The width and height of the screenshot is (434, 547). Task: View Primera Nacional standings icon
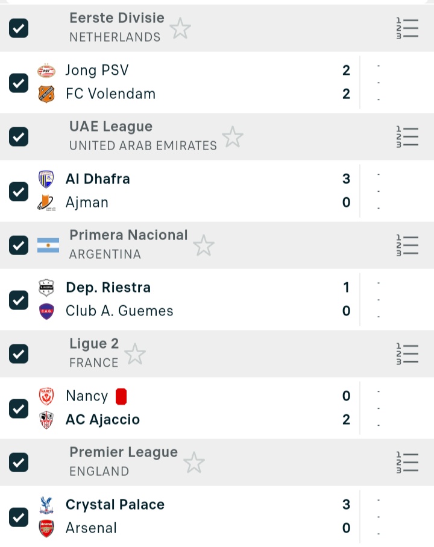(407, 245)
